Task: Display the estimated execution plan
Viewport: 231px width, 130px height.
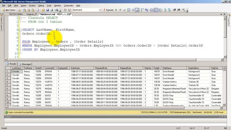Action: (129, 10)
